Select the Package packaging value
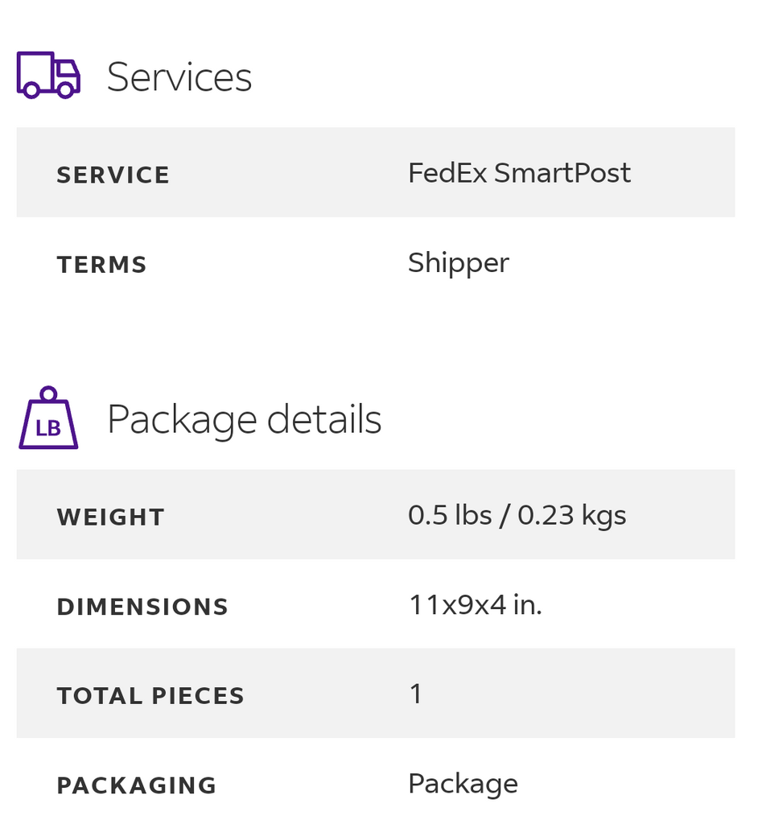 pyautogui.click(x=463, y=784)
